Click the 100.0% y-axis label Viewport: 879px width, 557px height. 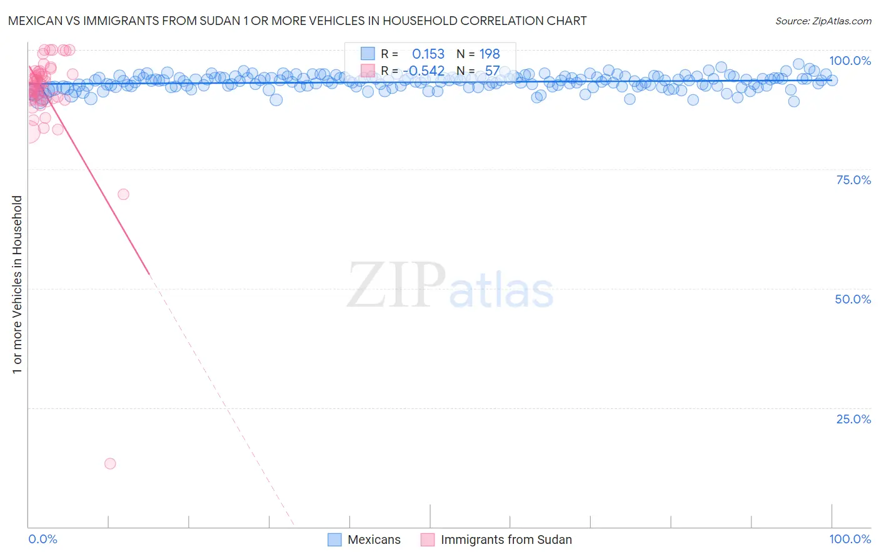coord(850,61)
